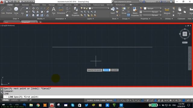193x108 pixels.
Task: Toggle object snap in status bar
Action: click(142, 100)
